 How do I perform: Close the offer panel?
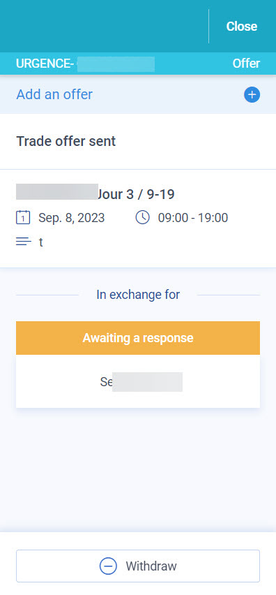pos(242,26)
